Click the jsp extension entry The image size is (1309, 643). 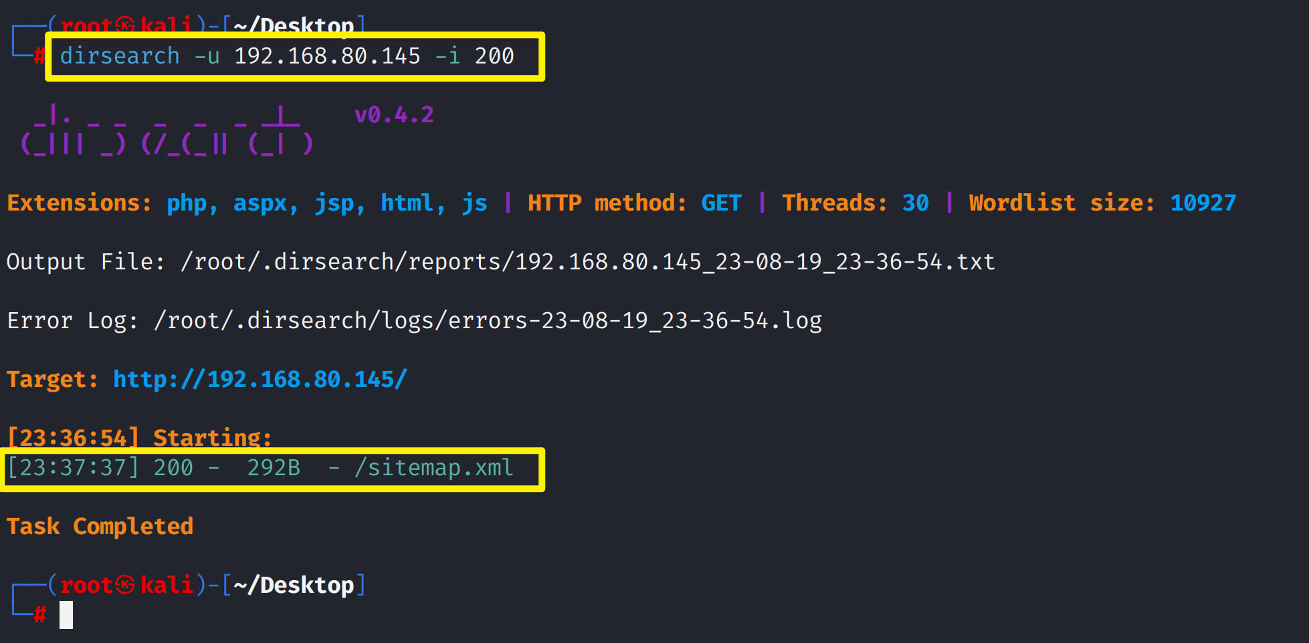(334, 203)
